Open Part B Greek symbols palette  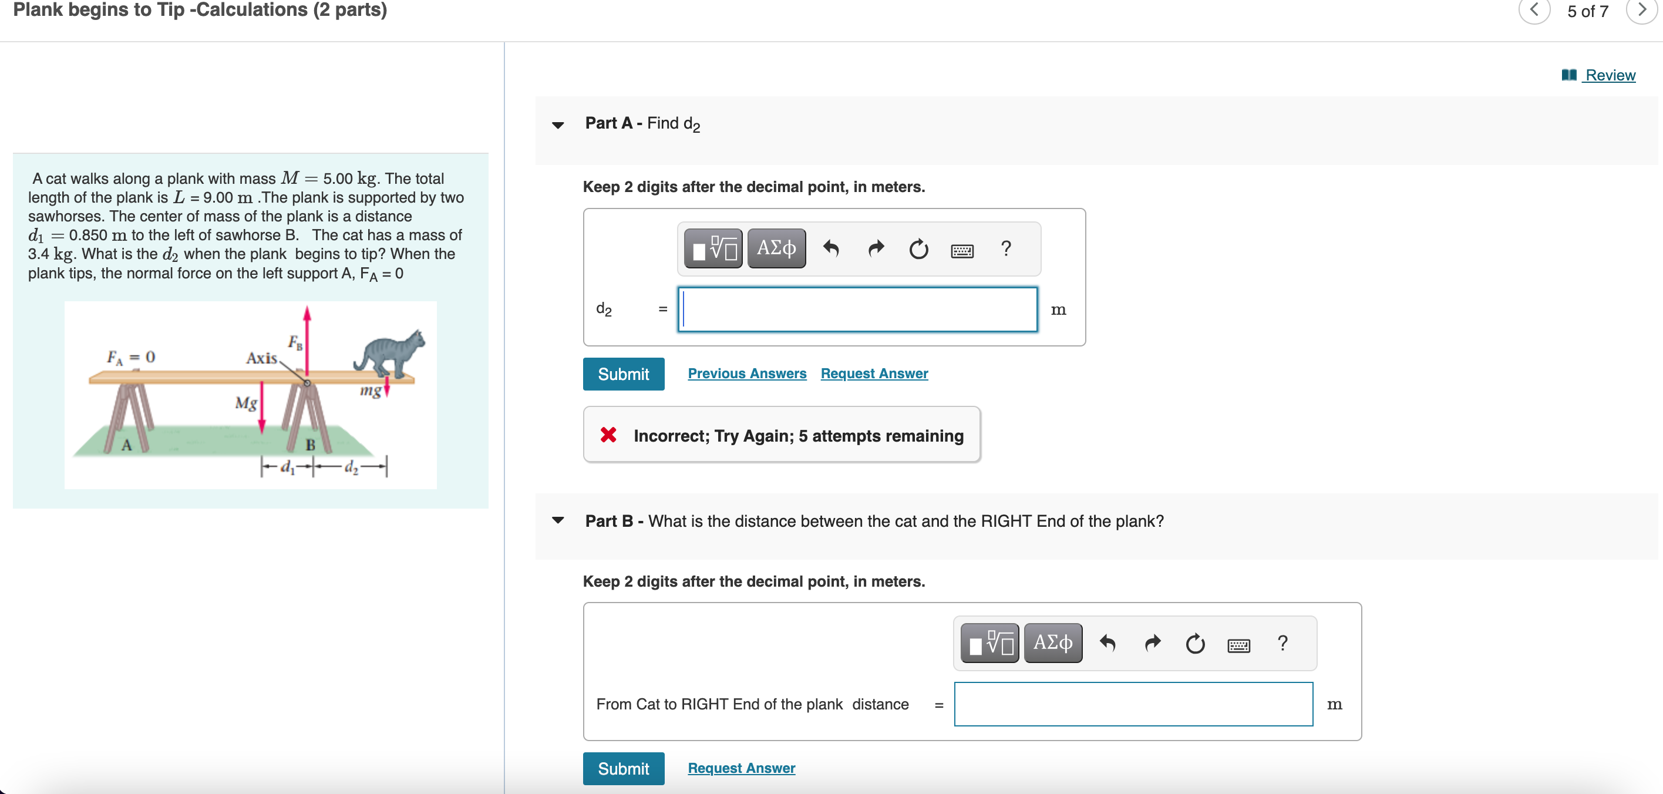[1052, 643]
